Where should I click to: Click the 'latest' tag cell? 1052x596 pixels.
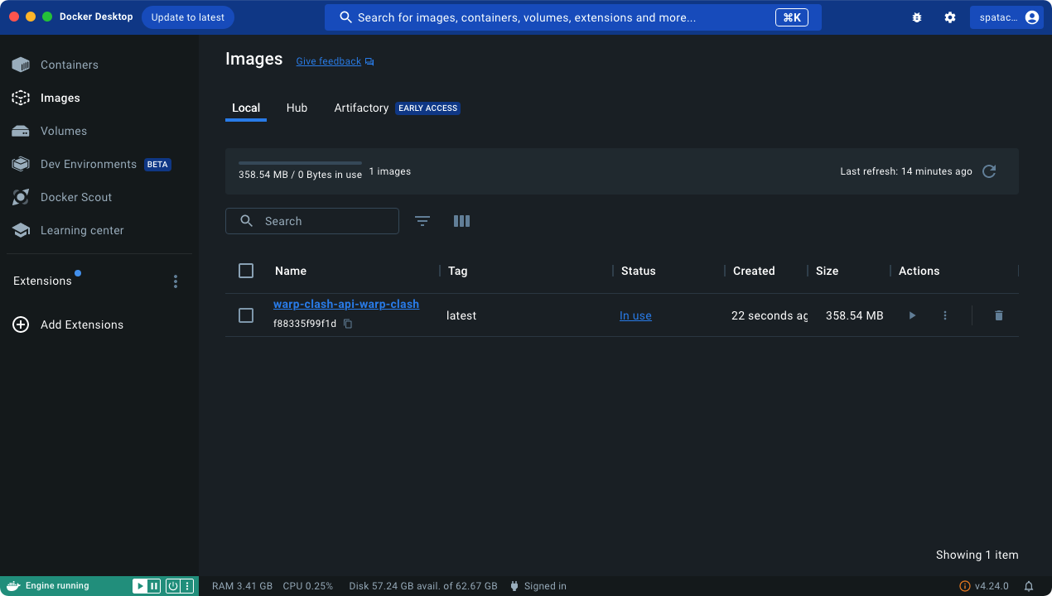(461, 315)
